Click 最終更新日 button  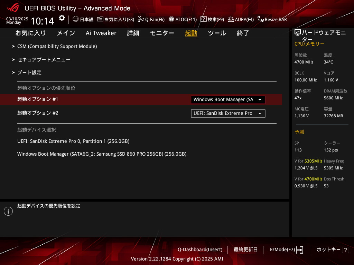pyautogui.click(x=246, y=250)
